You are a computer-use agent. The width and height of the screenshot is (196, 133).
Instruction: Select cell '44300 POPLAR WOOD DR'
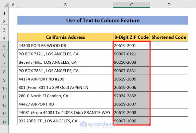pyautogui.click(x=65, y=46)
